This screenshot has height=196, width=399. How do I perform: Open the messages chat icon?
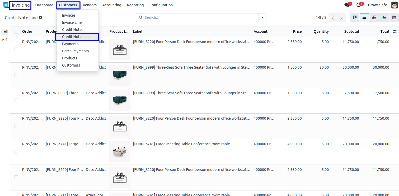tap(347, 5)
